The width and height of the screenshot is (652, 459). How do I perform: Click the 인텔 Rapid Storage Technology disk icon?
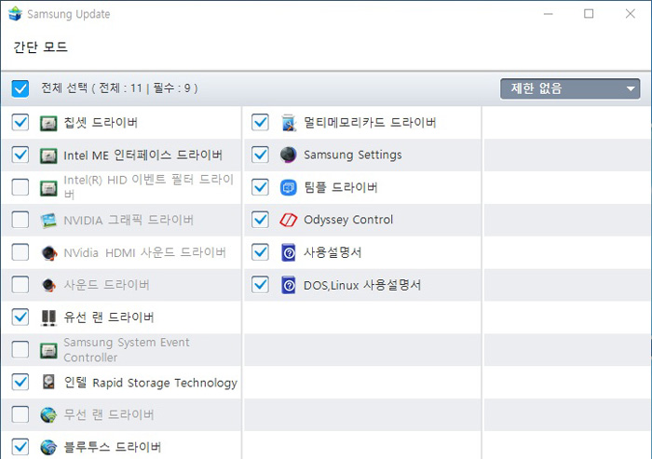[x=48, y=383]
